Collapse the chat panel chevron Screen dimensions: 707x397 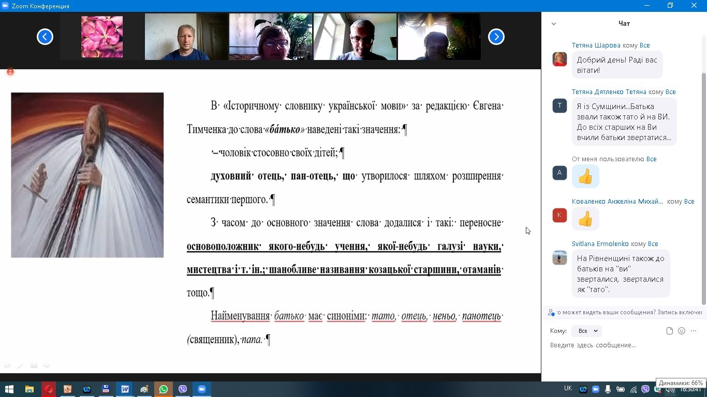[554, 24]
